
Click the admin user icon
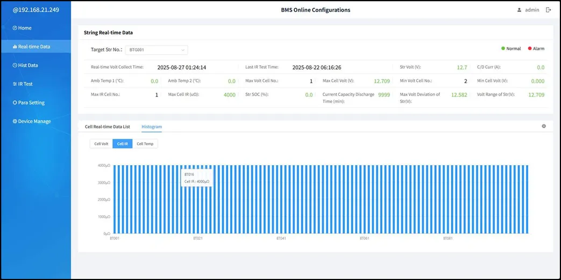pyautogui.click(x=519, y=10)
